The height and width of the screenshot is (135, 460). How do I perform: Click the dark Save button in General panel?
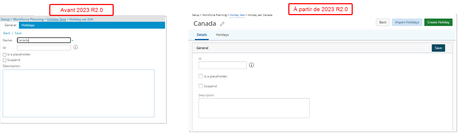[x=438, y=48]
